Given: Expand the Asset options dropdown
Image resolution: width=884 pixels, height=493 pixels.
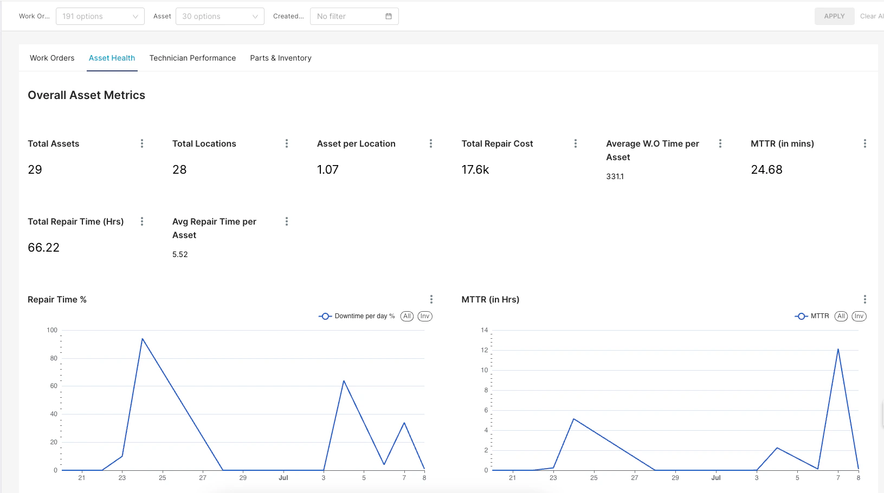Looking at the screenshot, I should coord(220,16).
